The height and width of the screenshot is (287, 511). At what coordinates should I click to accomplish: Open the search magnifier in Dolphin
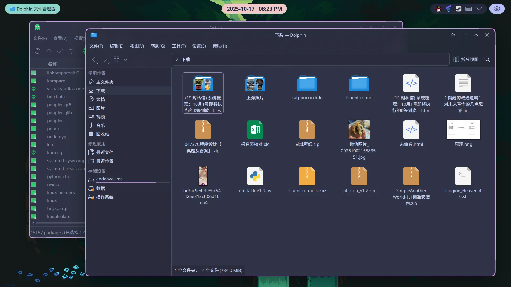point(487,59)
